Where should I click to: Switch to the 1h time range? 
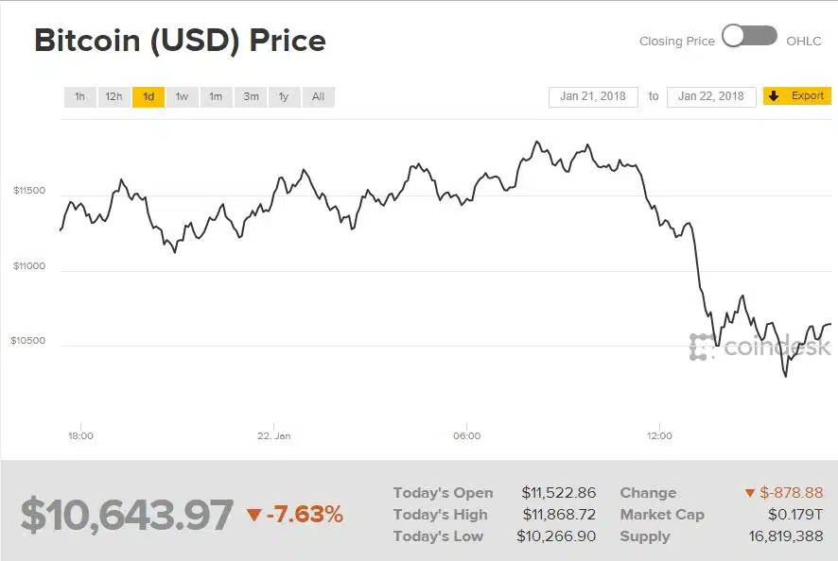tap(79, 96)
